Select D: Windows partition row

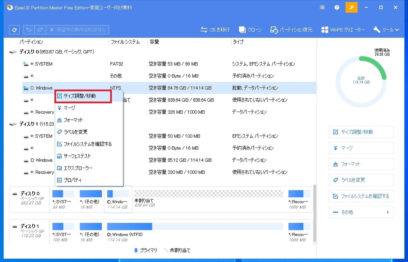point(169,160)
